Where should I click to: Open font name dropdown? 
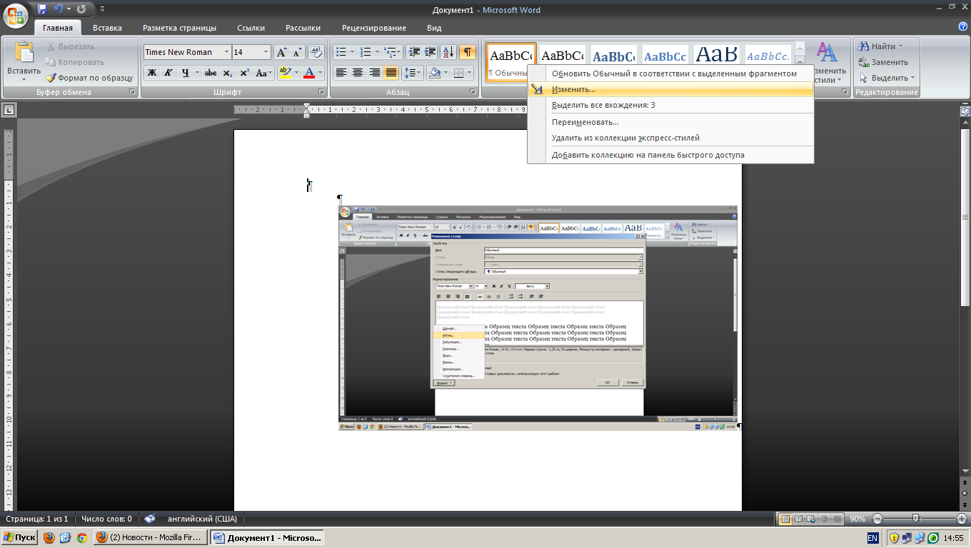point(227,52)
